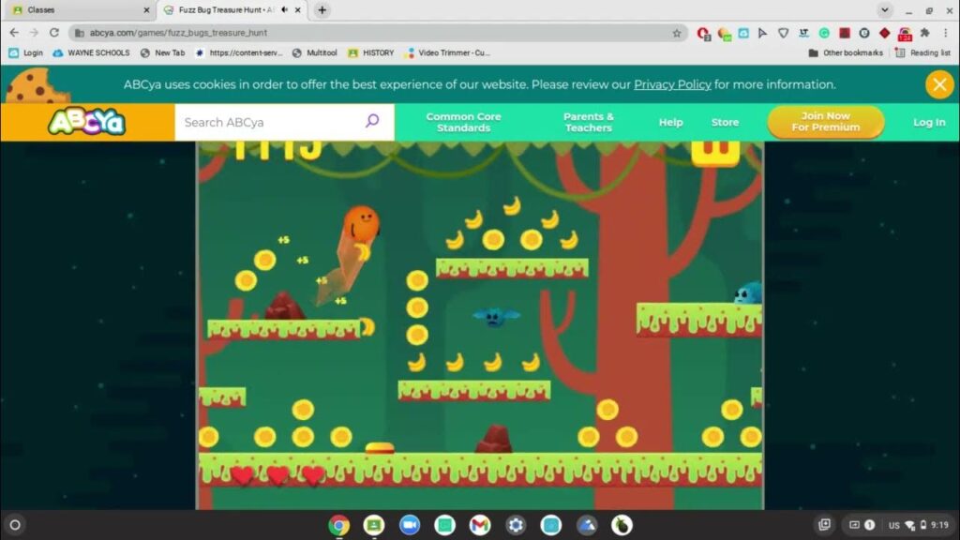Click the red square extension icon
The image size is (960, 540).
(845, 33)
